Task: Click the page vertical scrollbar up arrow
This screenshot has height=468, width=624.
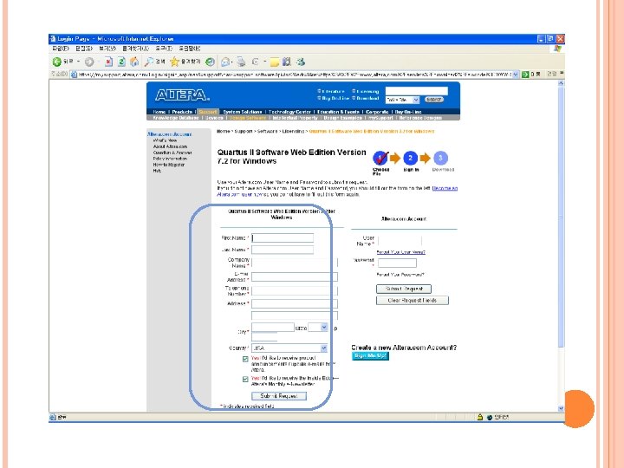Action: (561, 83)
